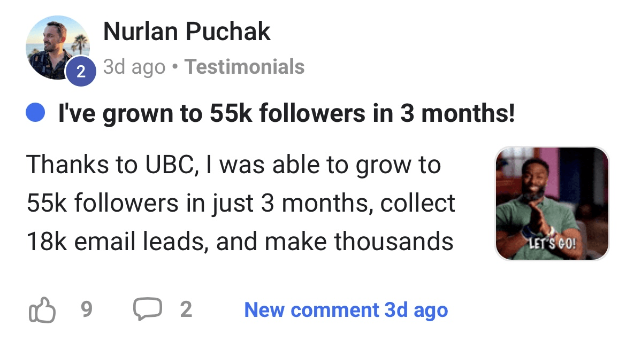
Task: Open Nurlan Puchak's profile name link
Action: pyautogui.click(x=187, y=32)
